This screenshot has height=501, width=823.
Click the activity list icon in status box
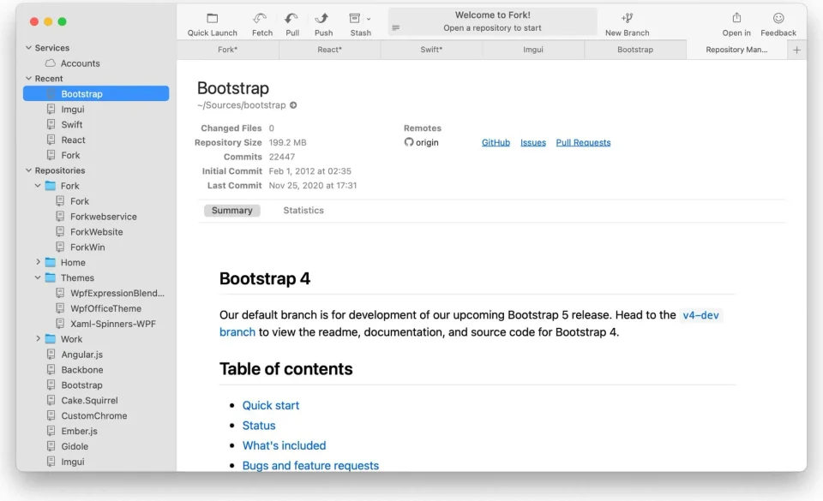396,27
